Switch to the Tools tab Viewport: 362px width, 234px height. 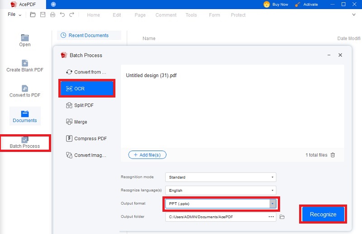pos(191,15)
